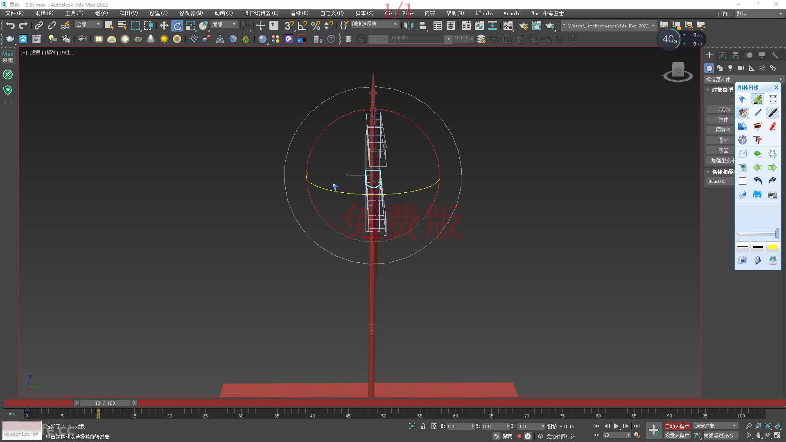Click the Undo arrow icon
The width and height of the screenshot is (786, 442).
coord(10,25)
